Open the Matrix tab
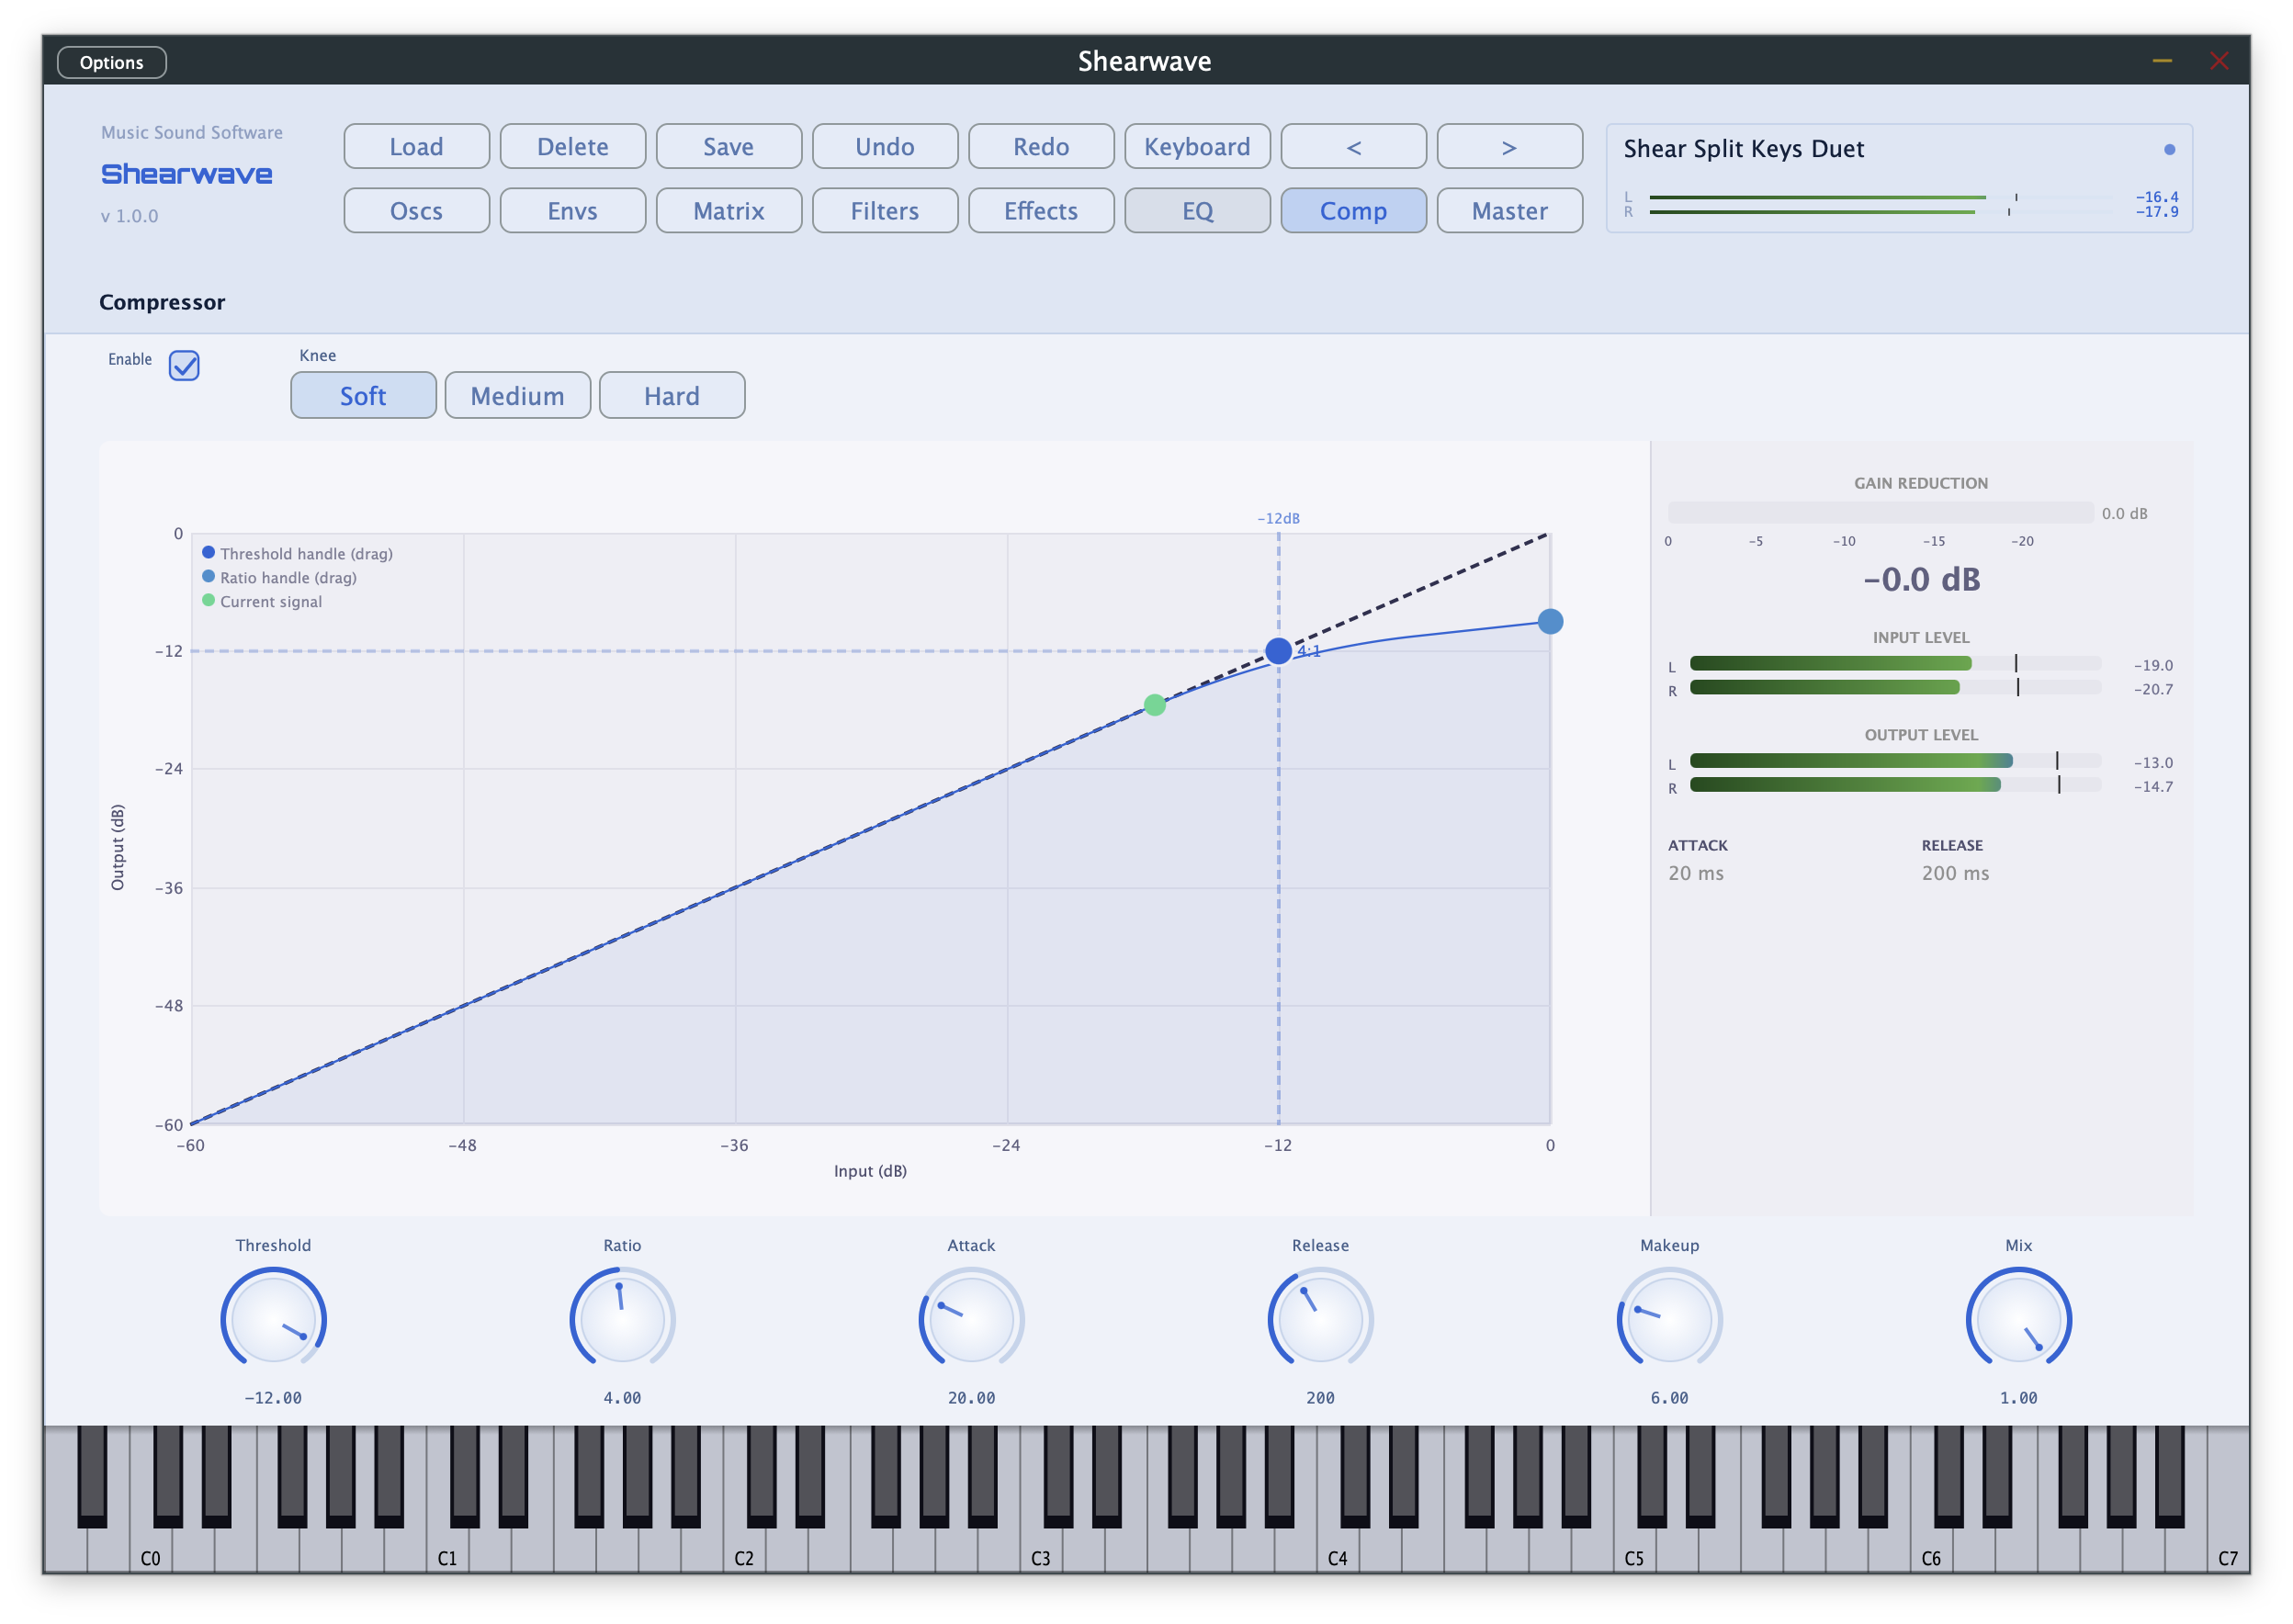 [728, 211]
